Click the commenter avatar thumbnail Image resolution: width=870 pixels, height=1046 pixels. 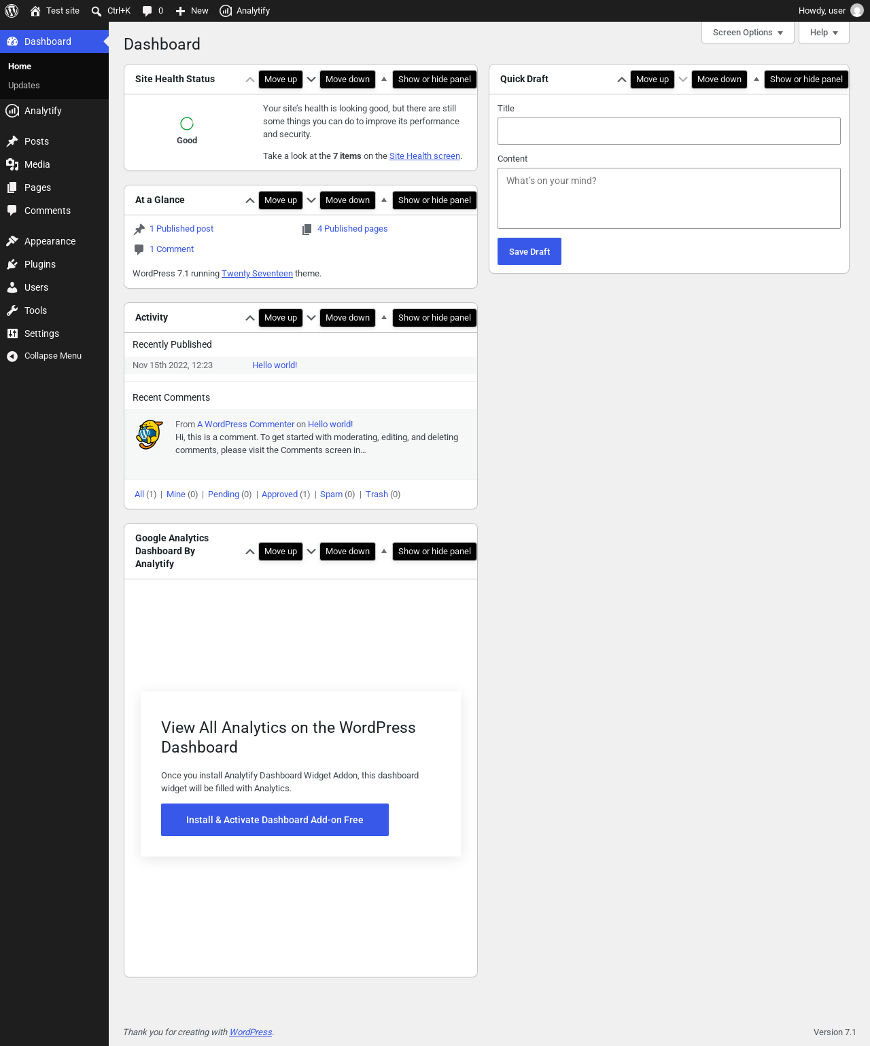[x=150, y=435]
